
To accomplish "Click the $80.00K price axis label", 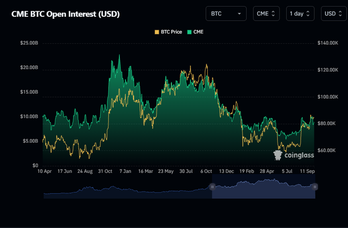I will tap(327, 123).
